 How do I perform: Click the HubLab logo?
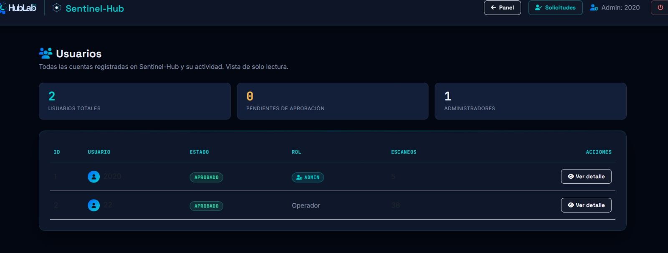point(18,8)
